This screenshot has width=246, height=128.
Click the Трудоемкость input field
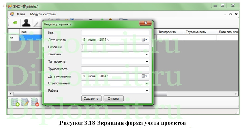[115, 69]
